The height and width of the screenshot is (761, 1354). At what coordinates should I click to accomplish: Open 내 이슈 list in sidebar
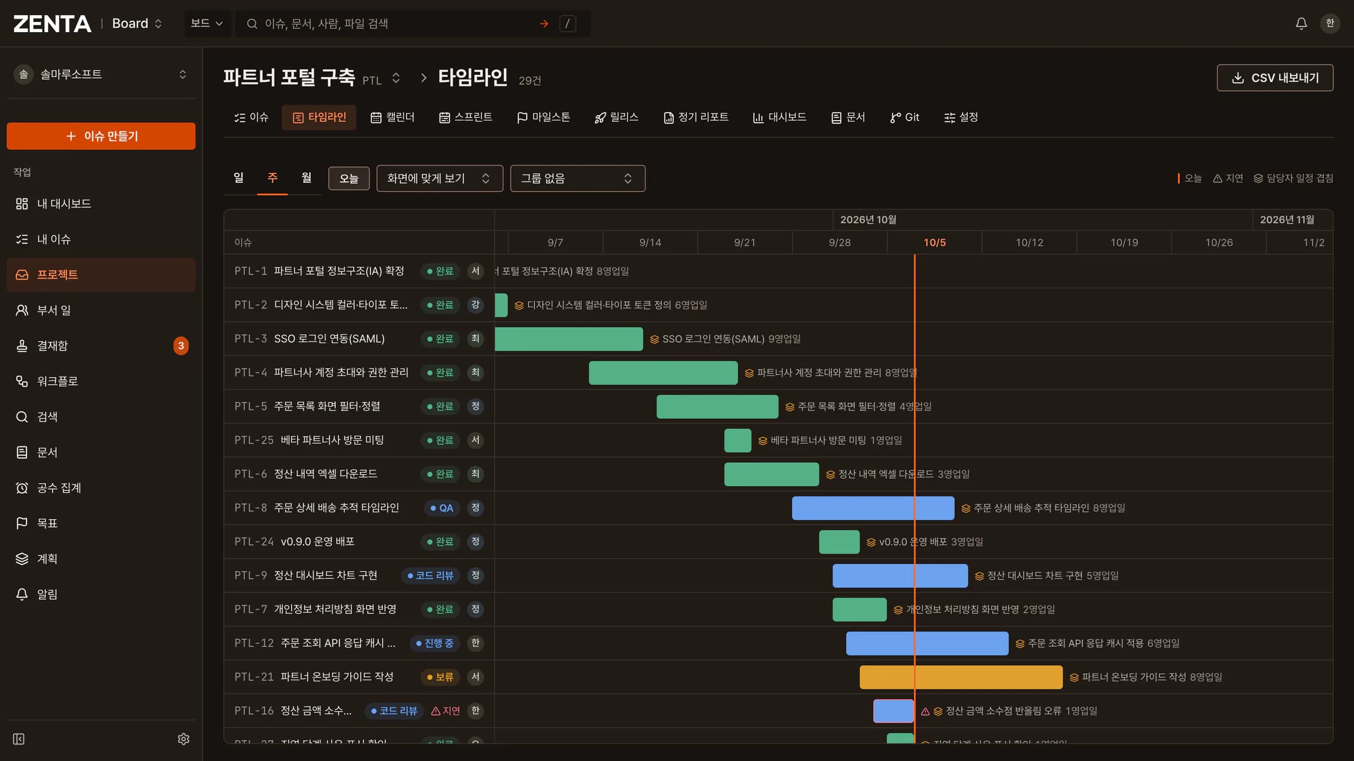[x=101, y=239]
